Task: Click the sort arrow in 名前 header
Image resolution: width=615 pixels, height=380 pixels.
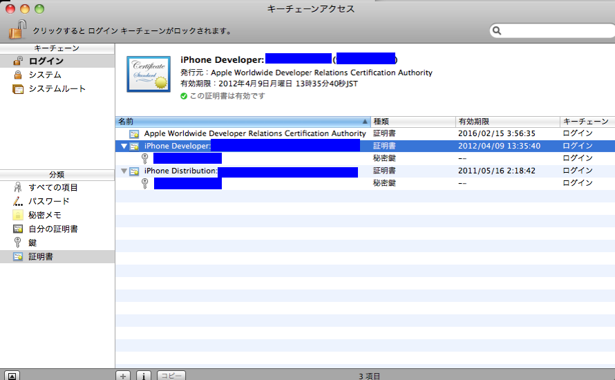Action: 365,122
